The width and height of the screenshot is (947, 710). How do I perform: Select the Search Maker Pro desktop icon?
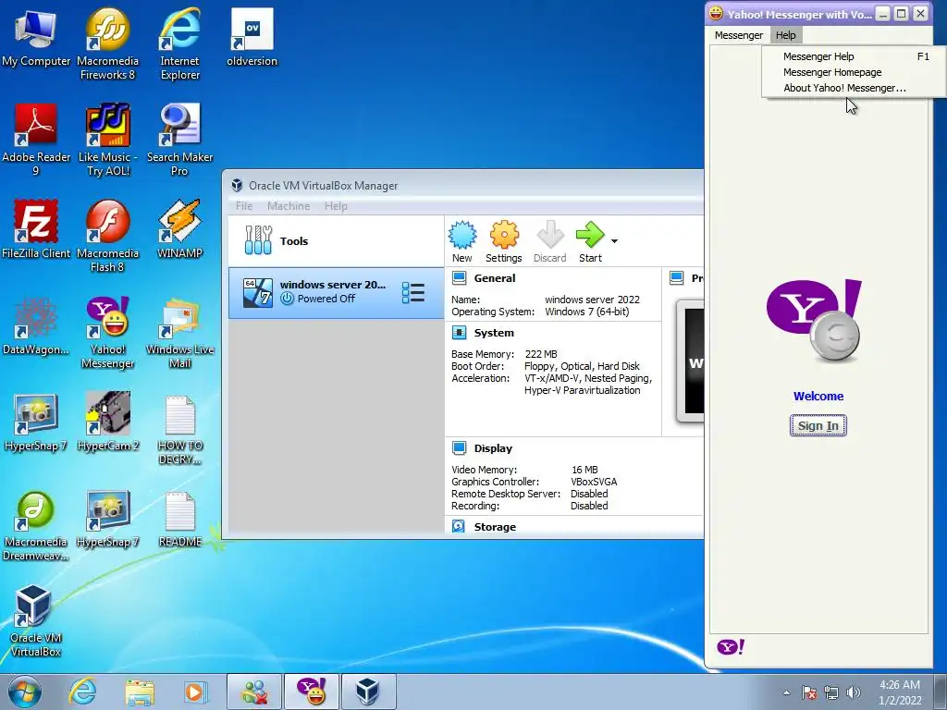pyautogui.click(x=179, y=141)
